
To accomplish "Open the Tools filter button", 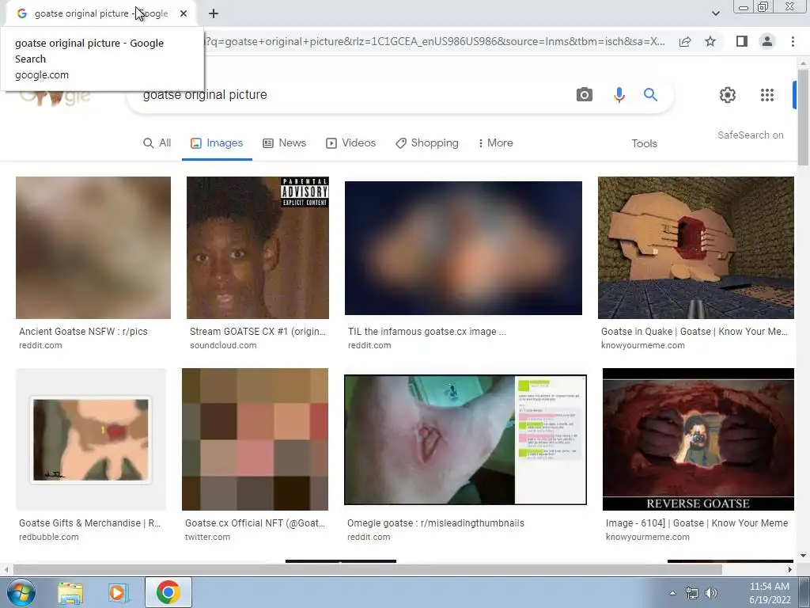I will [x=644, y=144].
